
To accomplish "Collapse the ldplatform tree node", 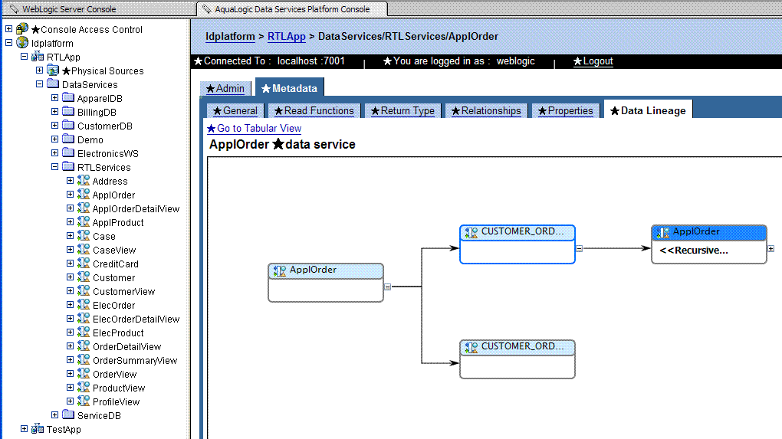I will tap(8, 43).
